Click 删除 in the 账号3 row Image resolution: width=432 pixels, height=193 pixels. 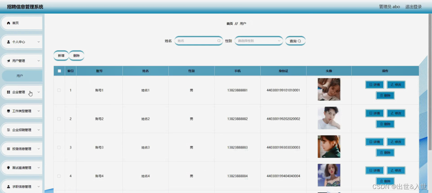tap(385, 152)
